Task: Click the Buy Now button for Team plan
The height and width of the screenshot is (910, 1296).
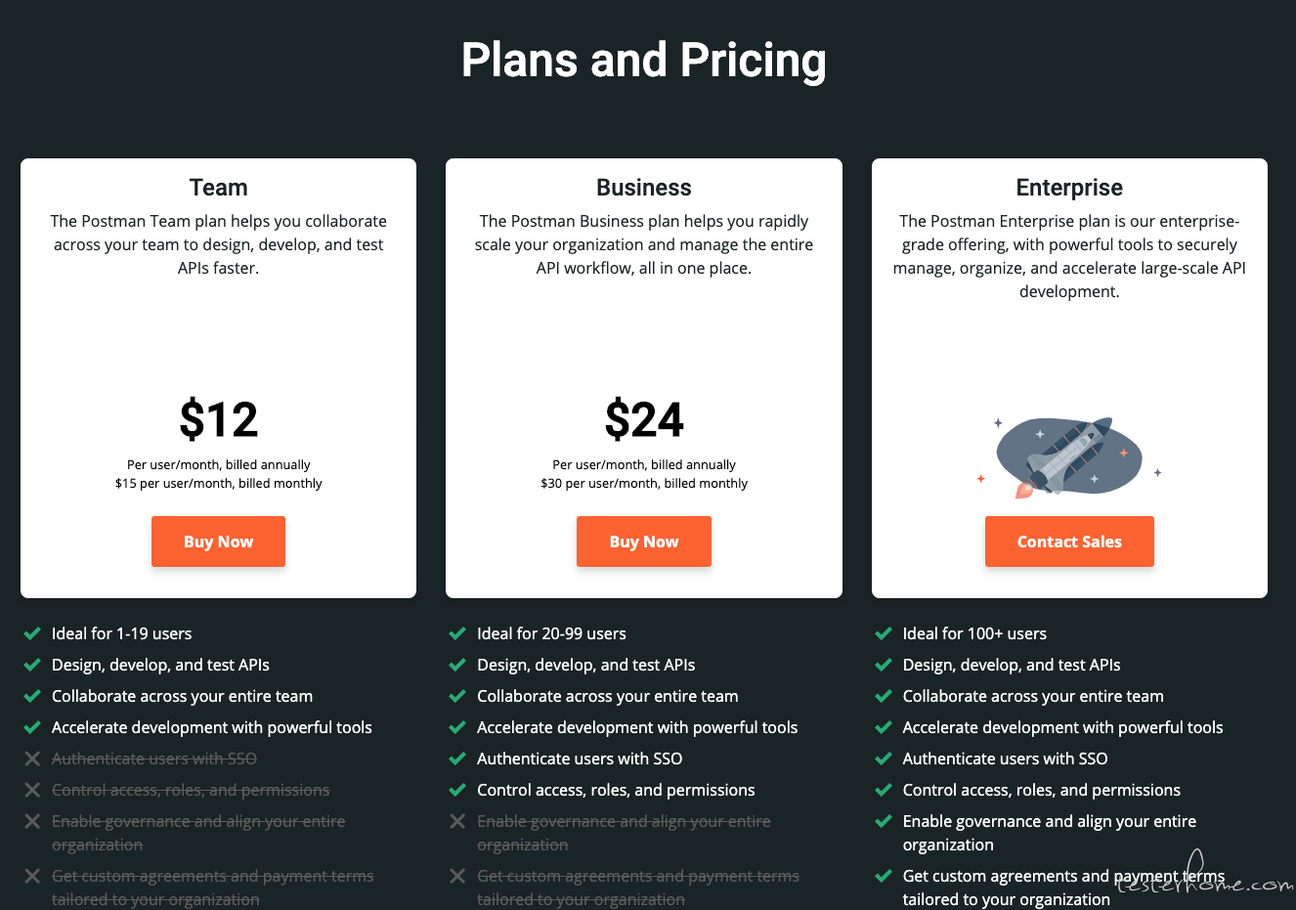Action: (218, 542)
